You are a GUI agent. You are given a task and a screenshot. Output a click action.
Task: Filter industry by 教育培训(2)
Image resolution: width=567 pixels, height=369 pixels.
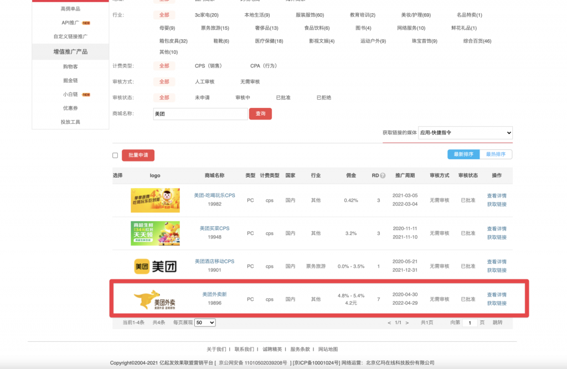click(x=363, y=15)
